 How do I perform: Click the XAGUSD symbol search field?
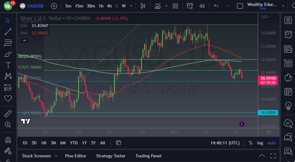pos(35,6)
